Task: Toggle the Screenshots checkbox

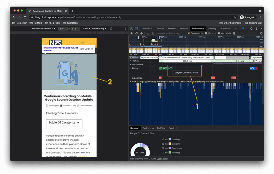Action: 189,33
